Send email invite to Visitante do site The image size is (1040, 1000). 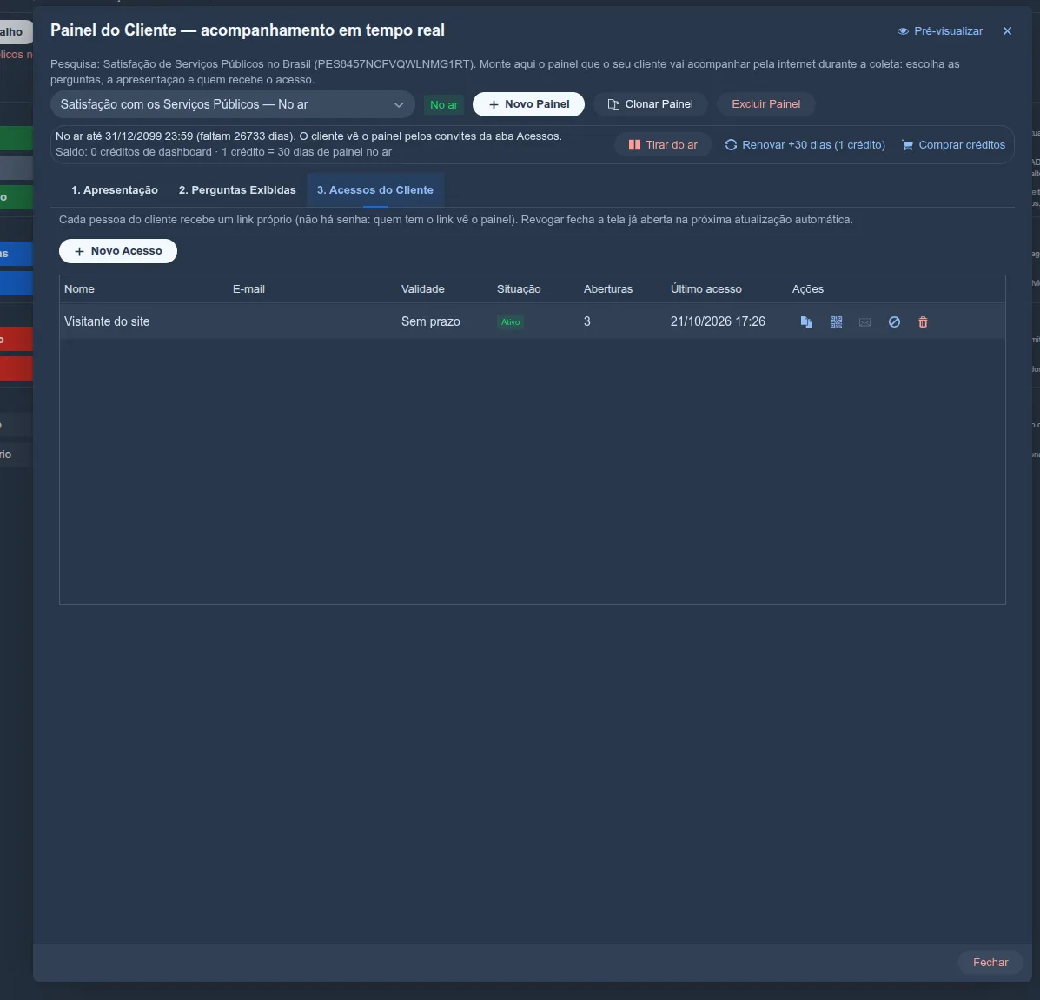(x=864, y=321)
